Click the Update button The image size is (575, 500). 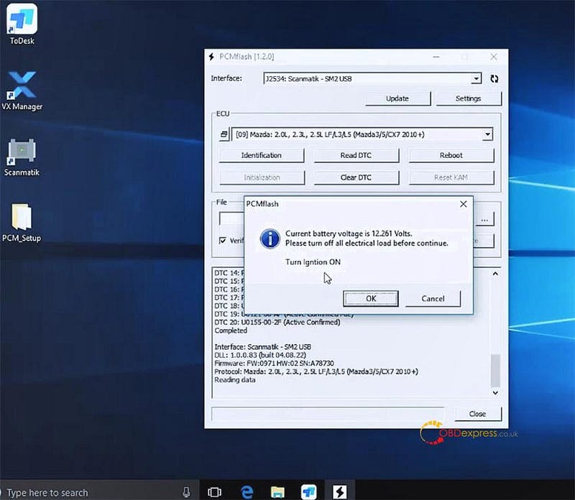(397, 98)
